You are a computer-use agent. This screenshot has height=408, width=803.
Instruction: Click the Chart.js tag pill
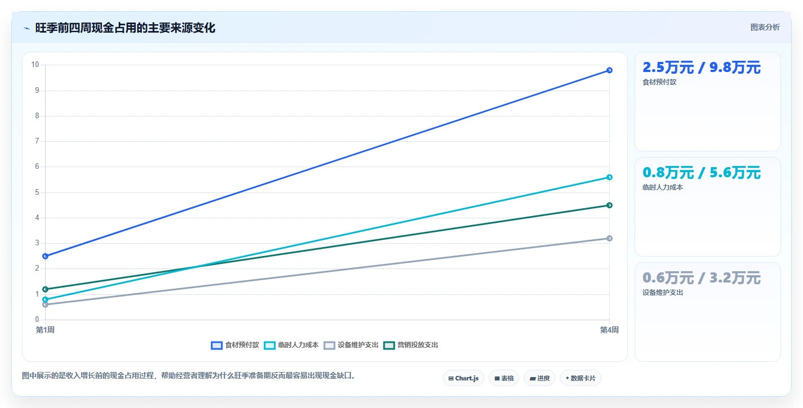tap(463, 378)
